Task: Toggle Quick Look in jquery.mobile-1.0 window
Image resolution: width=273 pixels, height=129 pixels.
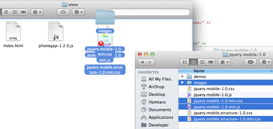Action: tap(250, 62)
